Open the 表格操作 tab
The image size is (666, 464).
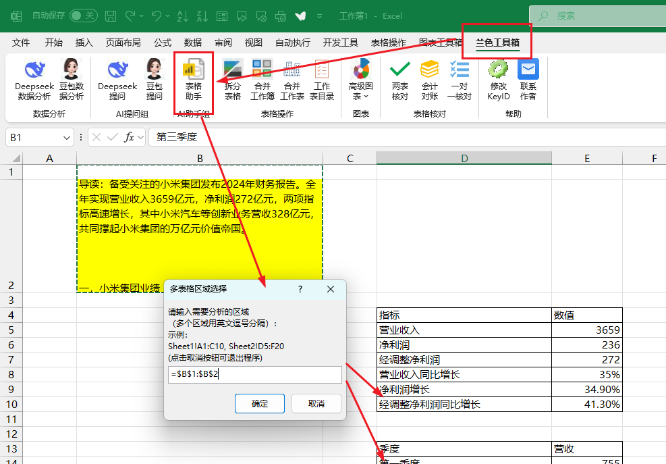tap(389, 43)
